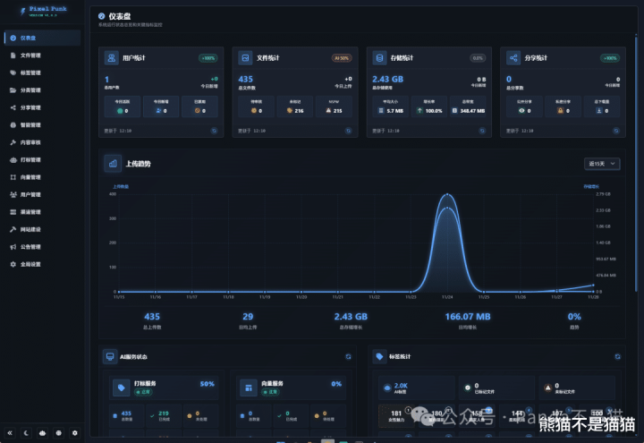Screen dimensions: 644x443
Task: Click the 公告管理 megaphone icon in sidebar
Action: pos(13,247)
